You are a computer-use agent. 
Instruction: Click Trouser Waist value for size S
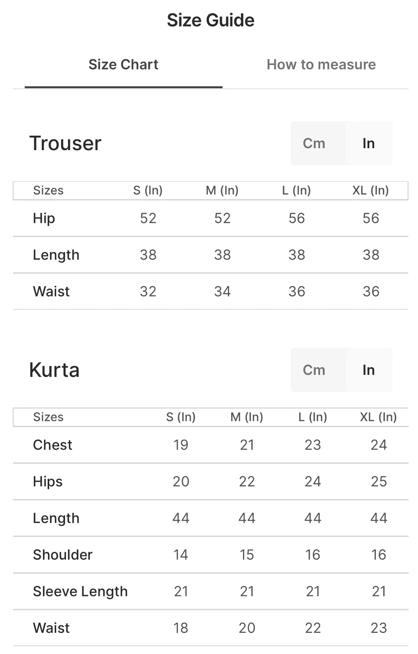coord(148,291)
